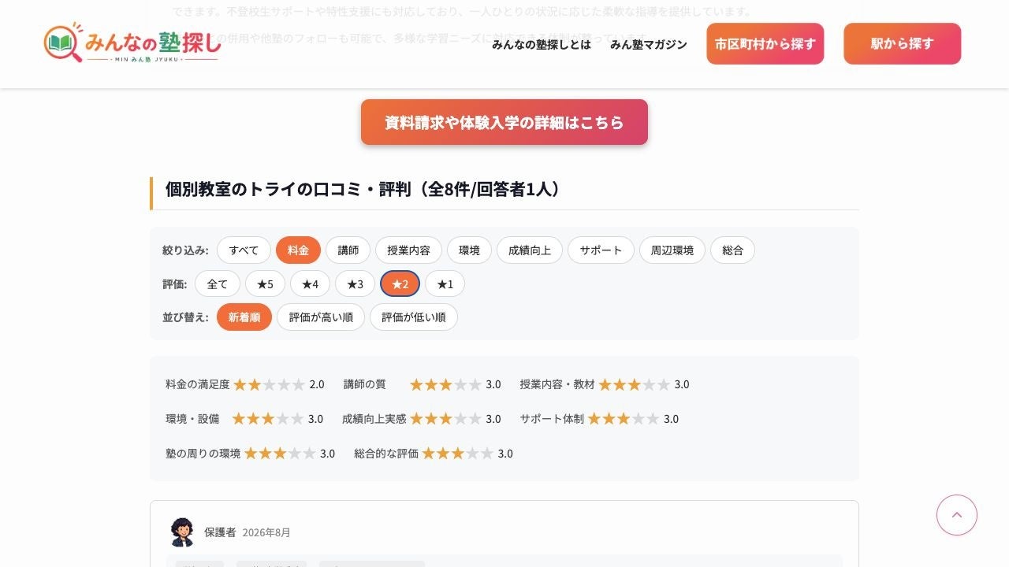Click the 評価: filter label

[x=175, y=284]
